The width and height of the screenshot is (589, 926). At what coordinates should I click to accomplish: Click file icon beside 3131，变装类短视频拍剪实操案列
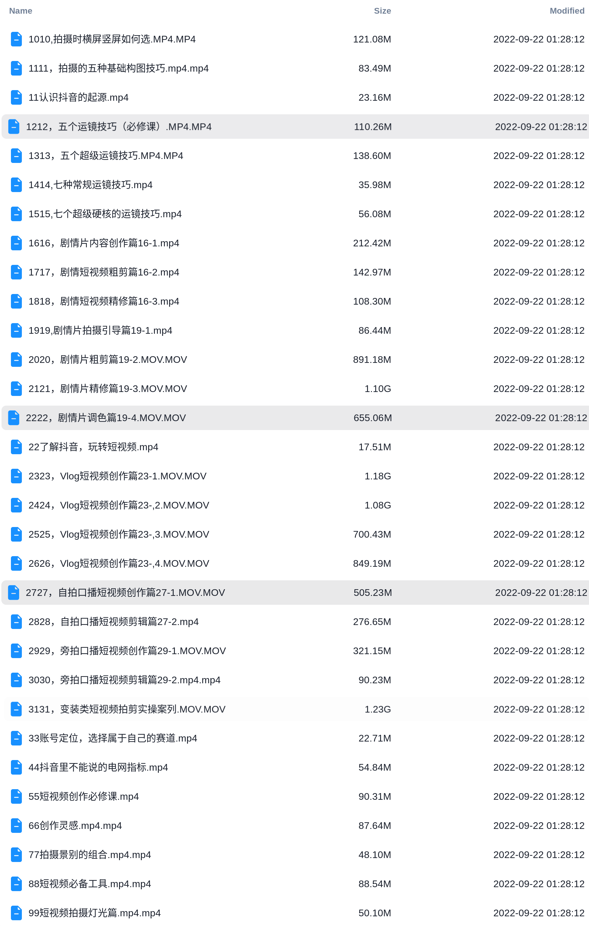16,709
